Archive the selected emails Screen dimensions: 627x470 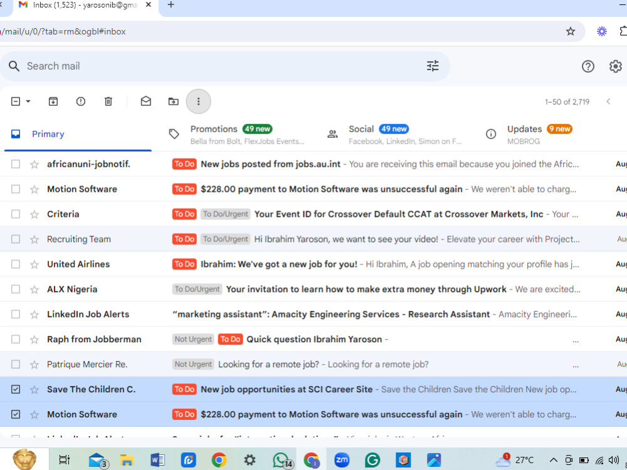click(53, 102)
